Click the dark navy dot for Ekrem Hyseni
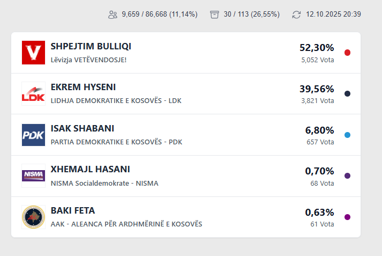Screen dimensions: 382x256 (347, 93)
